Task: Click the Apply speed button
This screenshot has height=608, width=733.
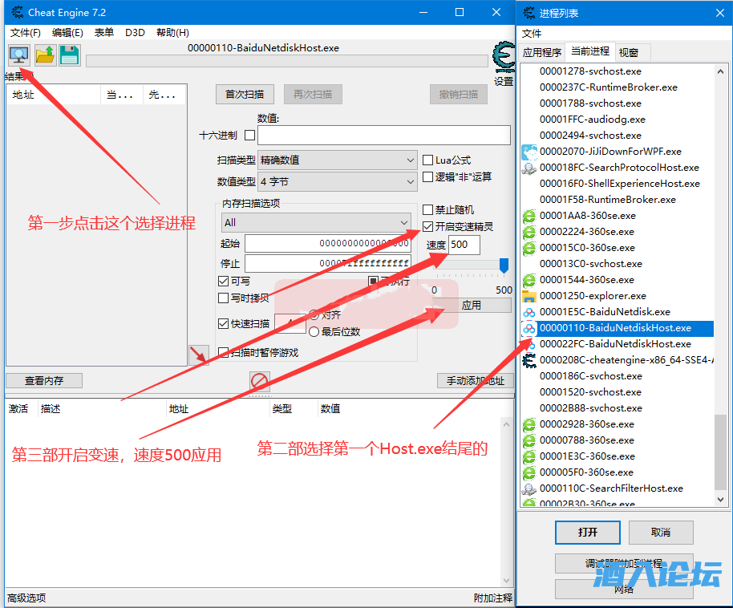Action: pos(472,306)
